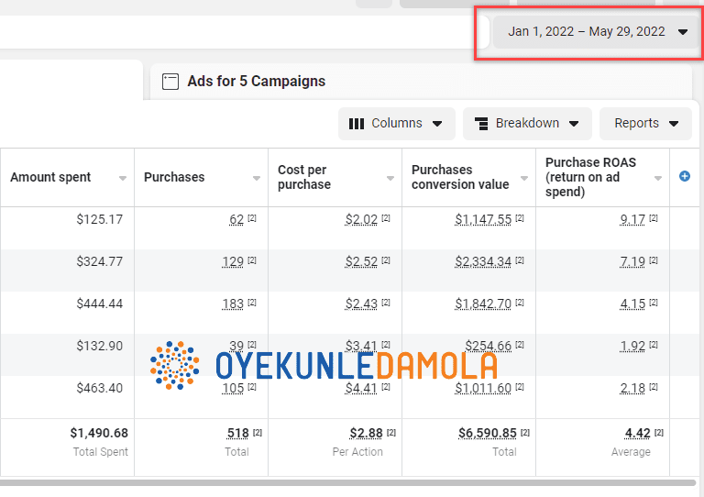Click the $2.43 cost per purchase value

click(361, 304)
